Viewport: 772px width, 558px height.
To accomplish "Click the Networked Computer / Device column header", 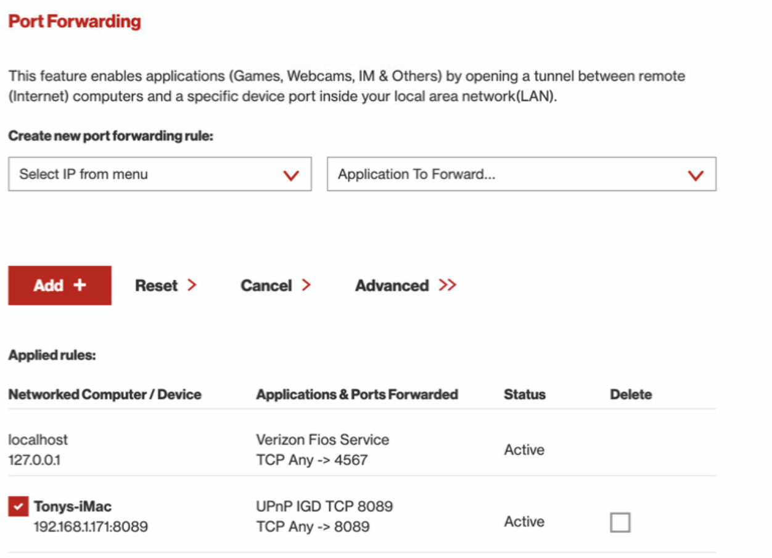I will 105,394.
